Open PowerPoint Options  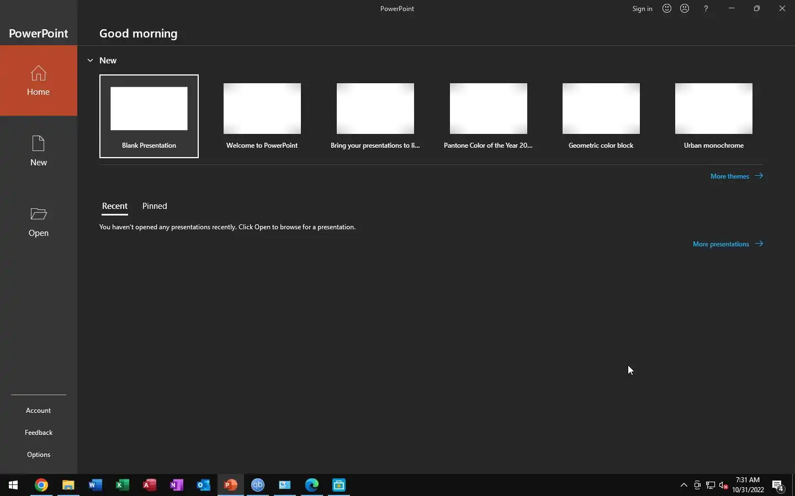pos(39,455)
